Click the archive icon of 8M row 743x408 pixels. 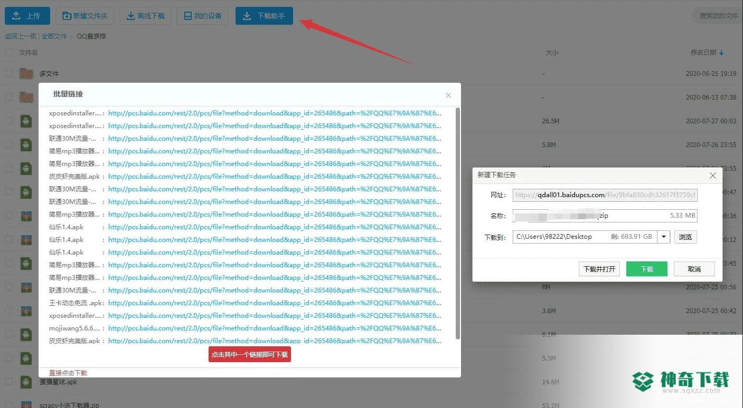(26, 287)
